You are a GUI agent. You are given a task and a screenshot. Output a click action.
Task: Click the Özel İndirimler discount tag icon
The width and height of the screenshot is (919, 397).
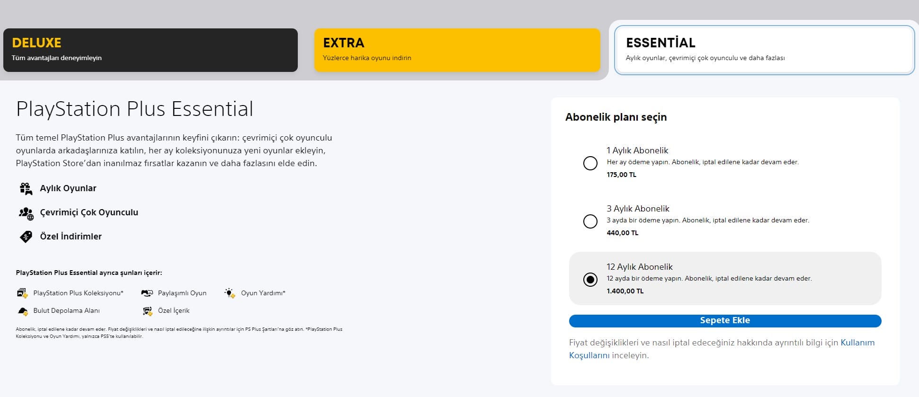26,236
